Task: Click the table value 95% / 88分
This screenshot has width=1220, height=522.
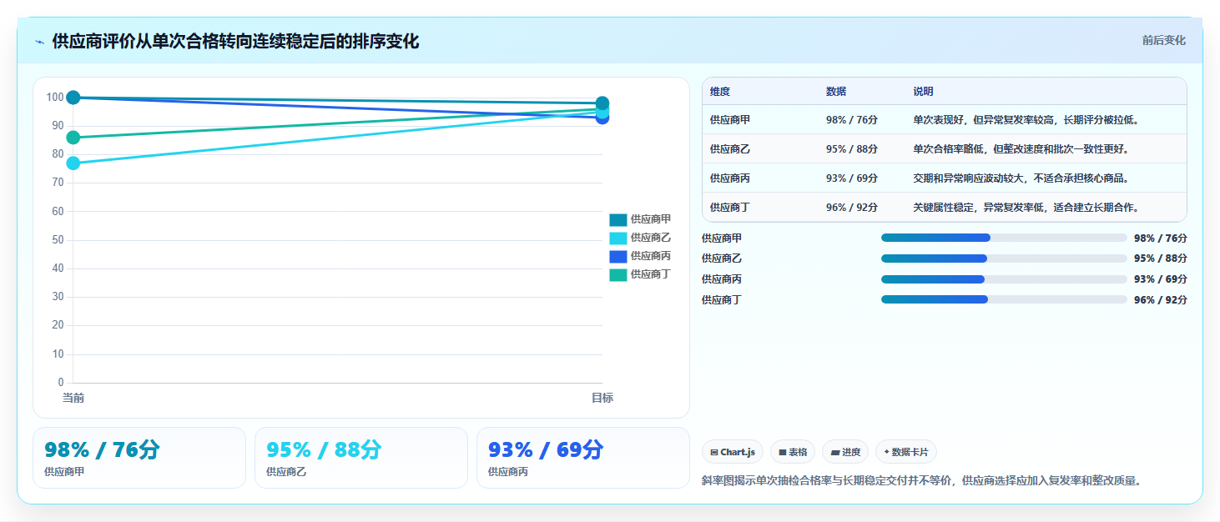Action: pos(852,149)
